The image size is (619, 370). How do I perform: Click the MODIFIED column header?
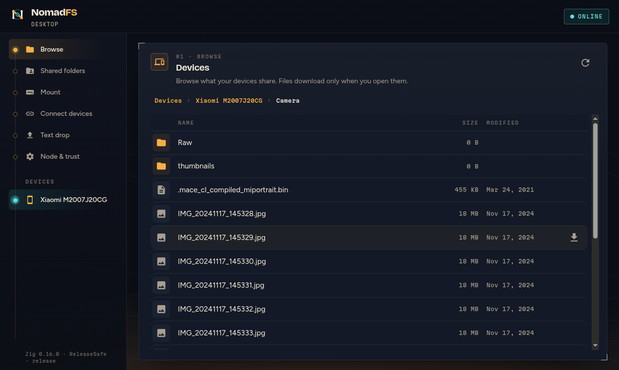[x=503, y=123]
